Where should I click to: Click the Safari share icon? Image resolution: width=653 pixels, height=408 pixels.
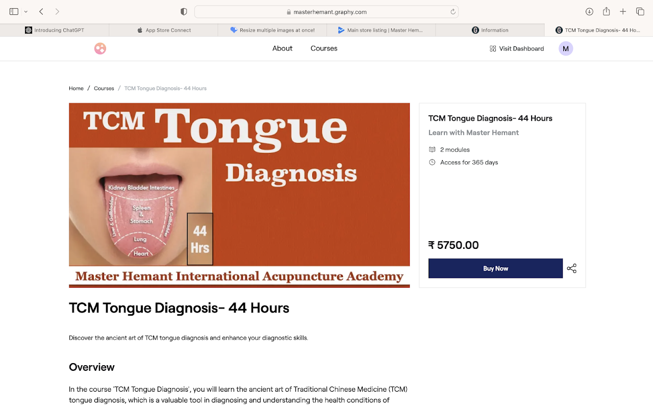coord(606,11)
